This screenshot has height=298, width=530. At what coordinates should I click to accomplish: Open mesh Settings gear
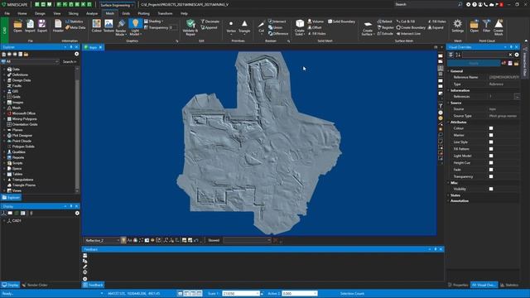458,26
